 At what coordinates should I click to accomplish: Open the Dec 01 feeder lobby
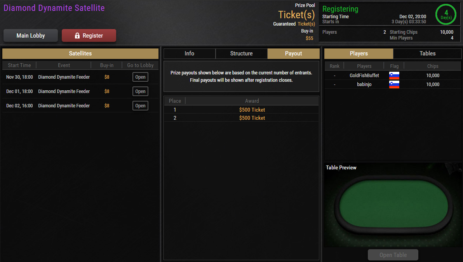[x=140, y=91]
